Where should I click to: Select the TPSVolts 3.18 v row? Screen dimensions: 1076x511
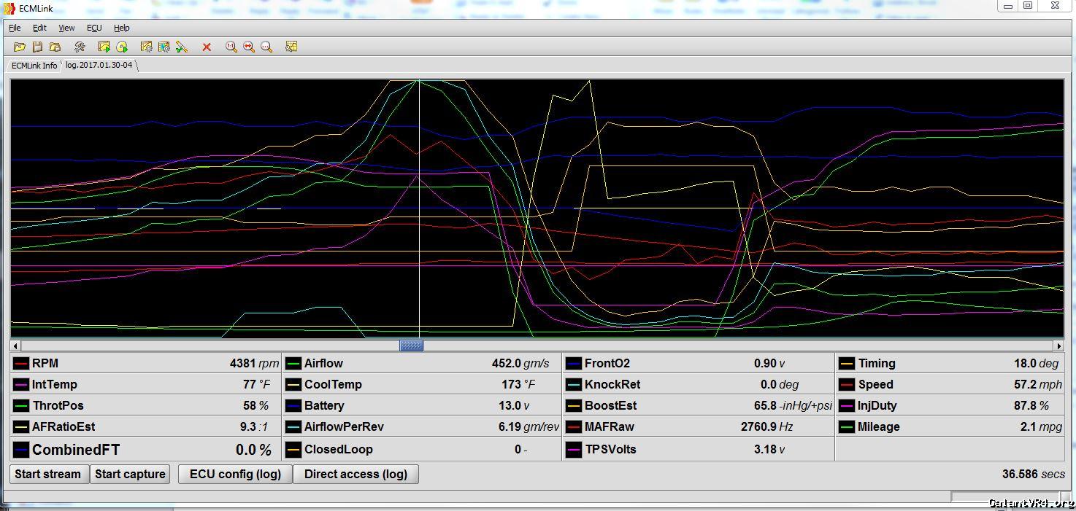(698, 449)
